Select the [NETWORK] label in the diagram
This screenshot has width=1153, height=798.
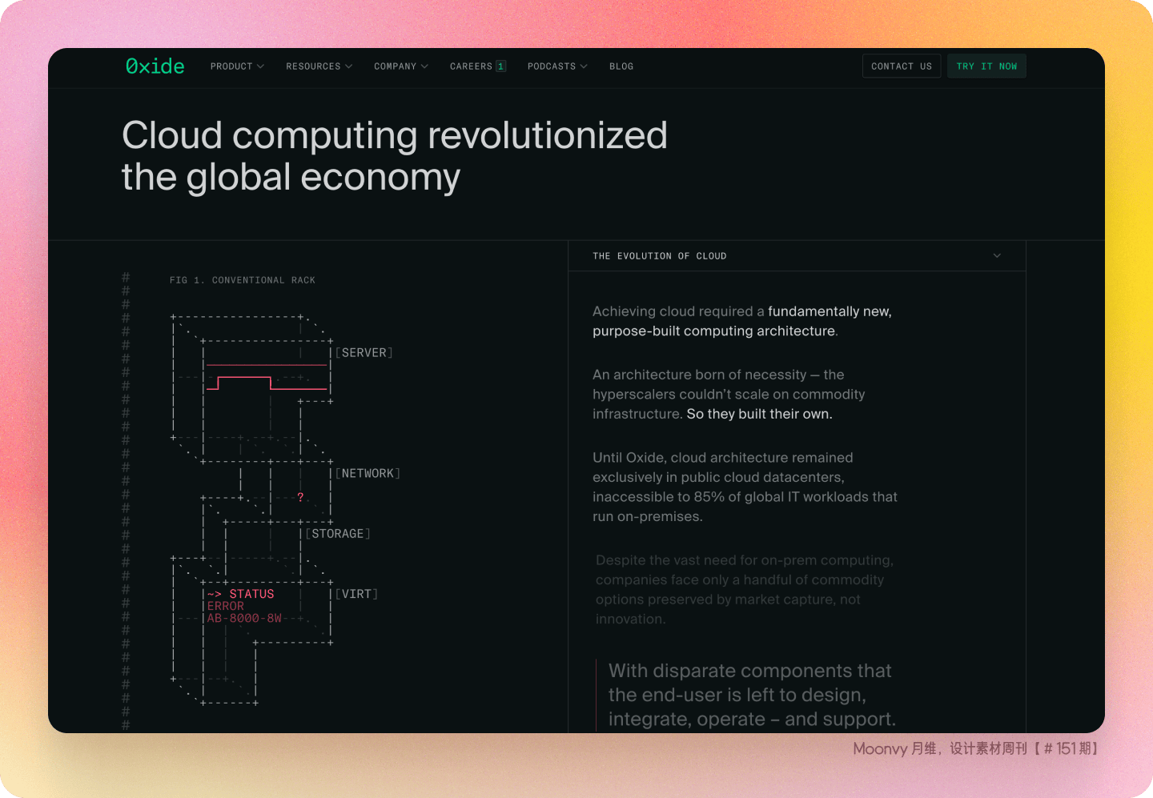click(x=368, y=474)
